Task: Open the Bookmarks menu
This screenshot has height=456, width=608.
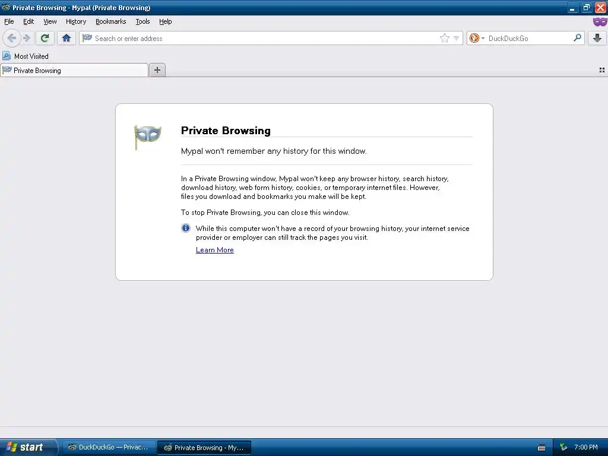Action: (111, 21)
